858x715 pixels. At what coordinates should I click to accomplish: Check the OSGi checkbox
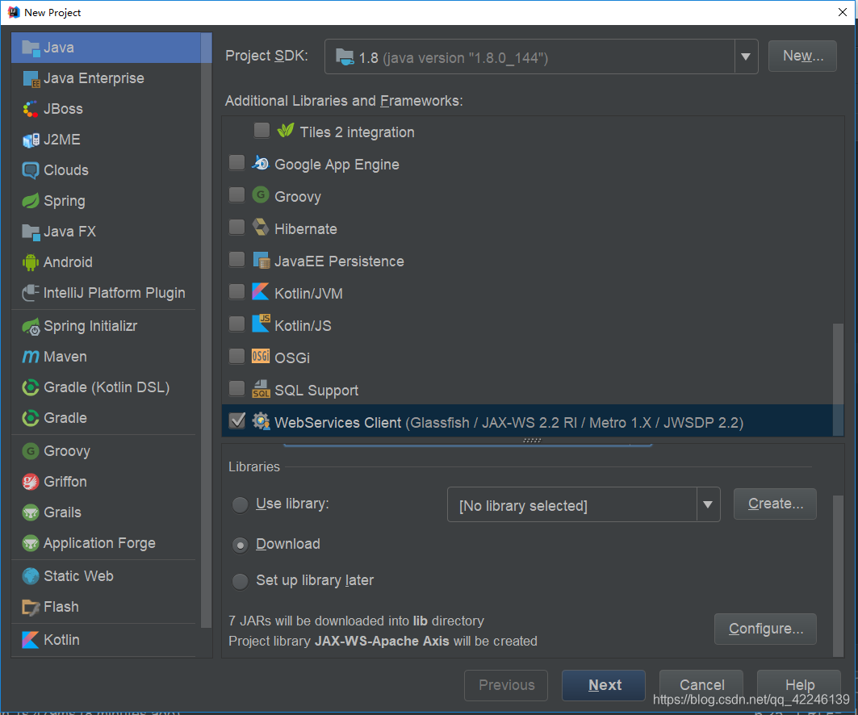pyautogui.click(x=237, y=356)
